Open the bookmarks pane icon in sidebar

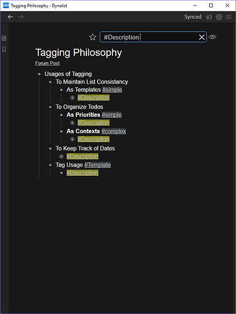coord(4,49)
